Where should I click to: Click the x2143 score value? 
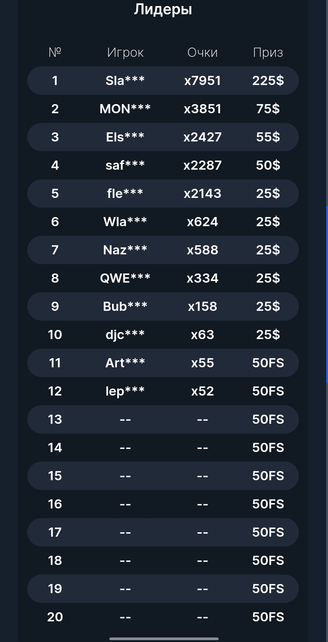point(203,194)
